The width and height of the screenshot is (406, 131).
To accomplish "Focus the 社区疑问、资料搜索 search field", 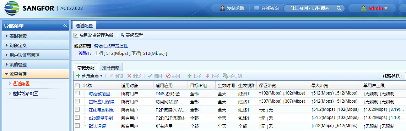I will point(310,8).
